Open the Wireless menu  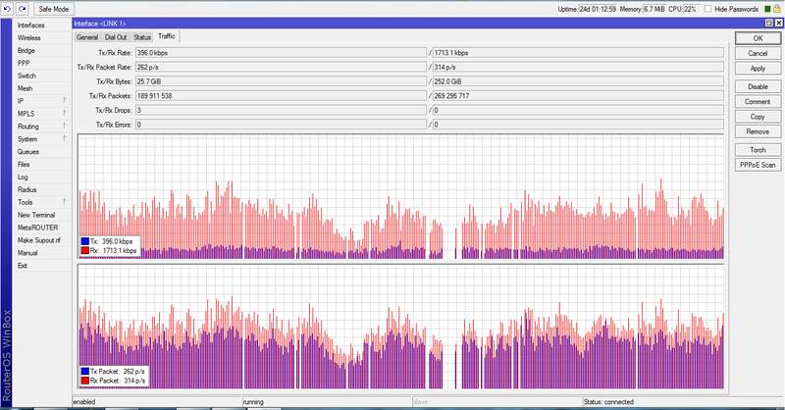click(29, 37)
